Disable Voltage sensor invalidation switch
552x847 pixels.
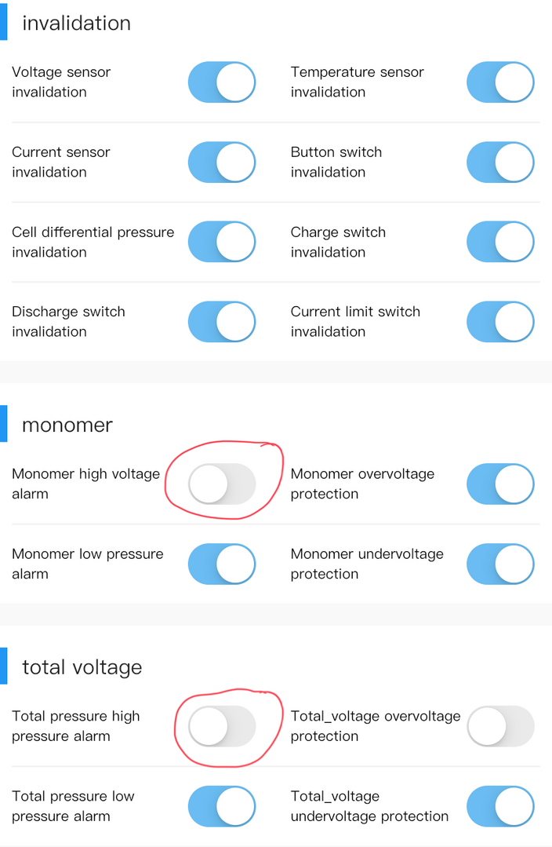click(x=222, y=82)
